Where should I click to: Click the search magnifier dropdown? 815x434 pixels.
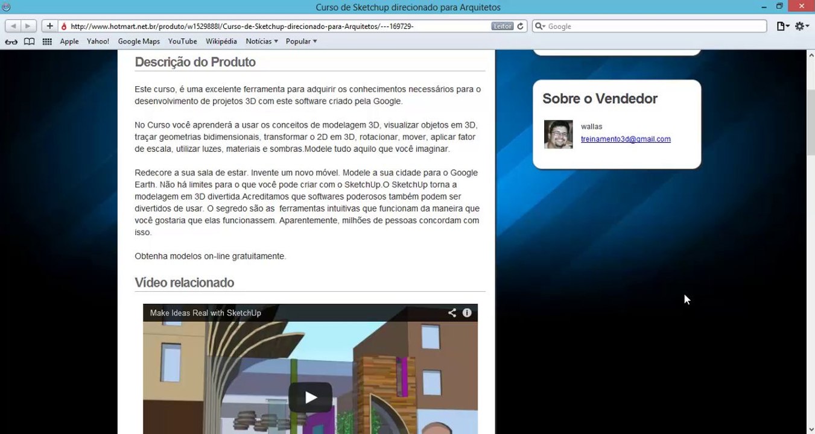[x=540, y=27]
